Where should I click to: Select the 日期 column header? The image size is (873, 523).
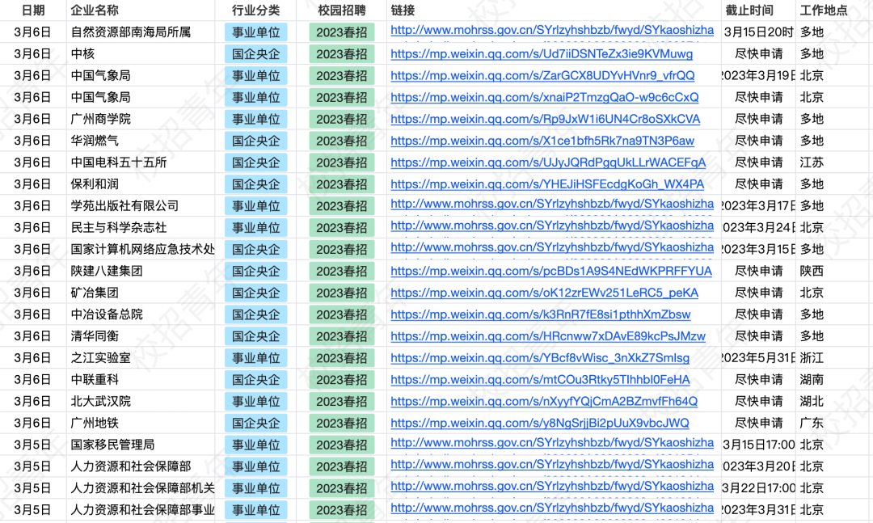[x=33, y=10]
